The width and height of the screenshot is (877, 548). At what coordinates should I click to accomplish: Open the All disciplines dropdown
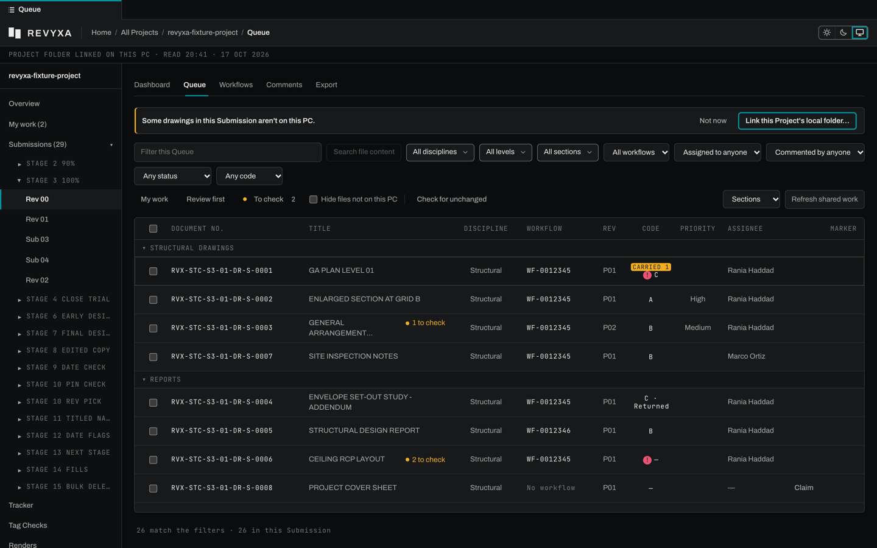[440, 152]
